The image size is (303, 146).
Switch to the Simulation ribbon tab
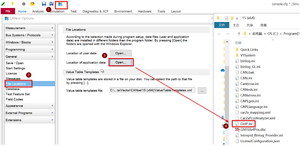pyautogui.click(x=57, y=11)
